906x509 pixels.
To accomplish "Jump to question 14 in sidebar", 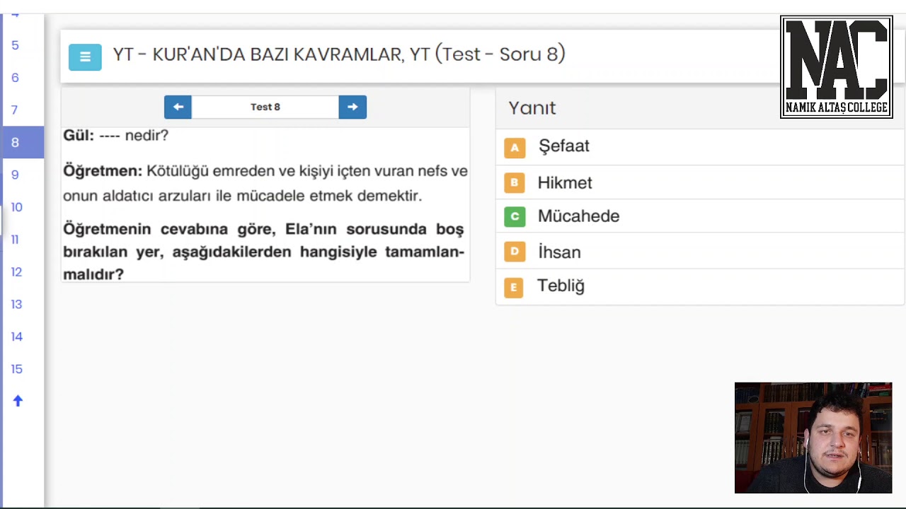I will tap(16, 337).
